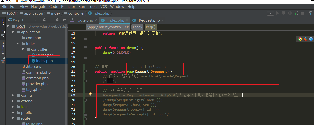Click the light bulb intention icon
This screenshot has height=125, width=314.
point(90,94)
